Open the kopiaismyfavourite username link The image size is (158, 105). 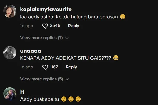[46, 9]
